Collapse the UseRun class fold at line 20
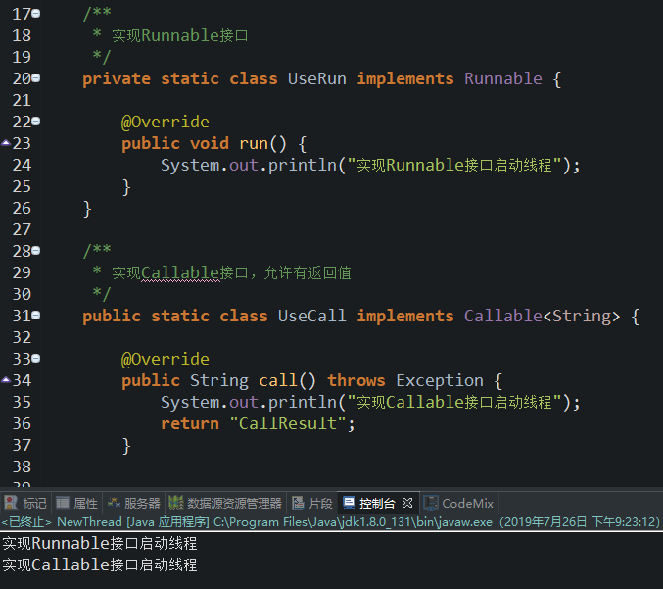 pyautogui.click(x=36, y=78)
